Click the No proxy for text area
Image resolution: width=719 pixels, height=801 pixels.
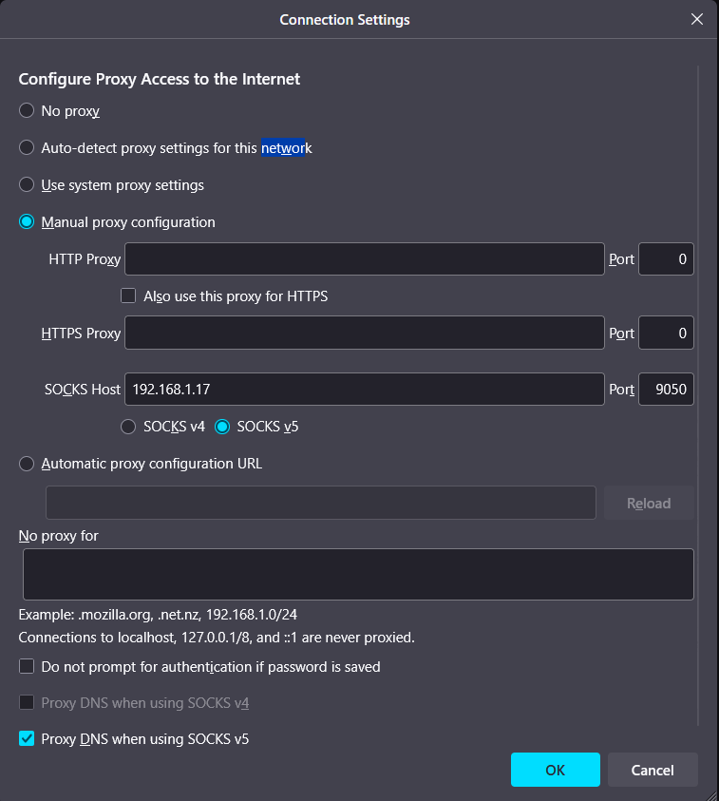[358, 574]
